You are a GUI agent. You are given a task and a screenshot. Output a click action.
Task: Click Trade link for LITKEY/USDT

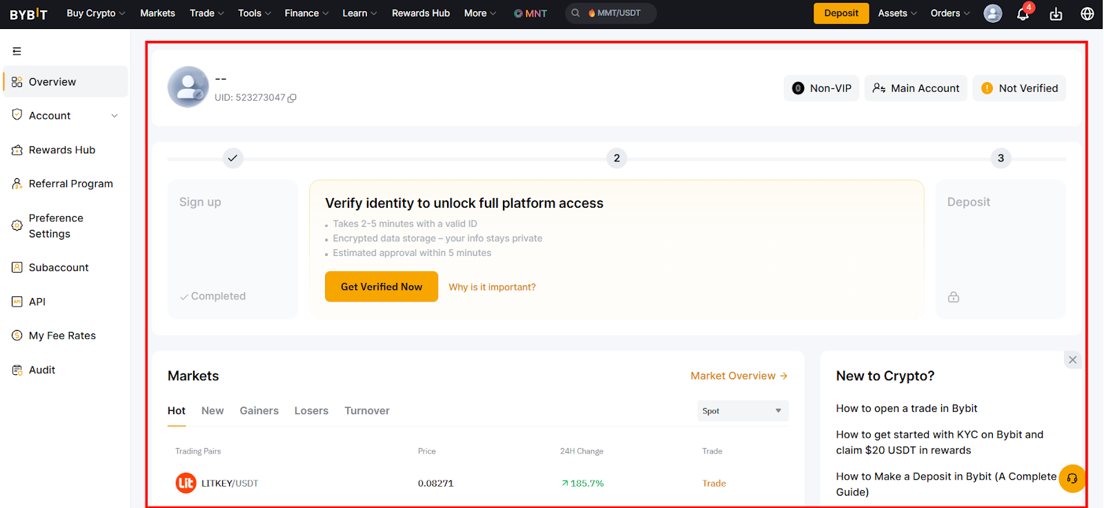714,483
